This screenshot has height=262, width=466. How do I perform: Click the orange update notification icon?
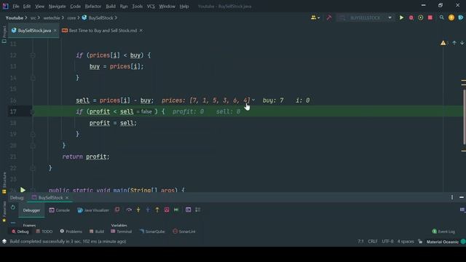(451, 17)
